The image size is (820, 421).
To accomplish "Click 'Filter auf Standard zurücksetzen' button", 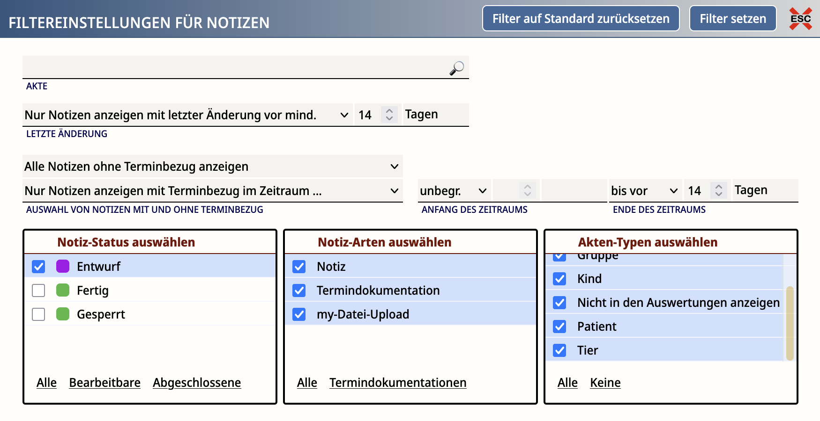I will click(x=581, y=19).
